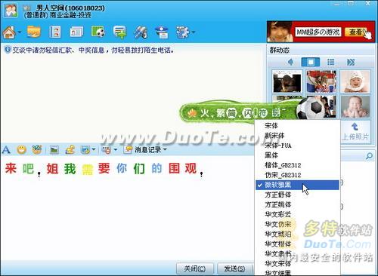
Task: Click the 发送(S) send button
Action: [234, 268]
